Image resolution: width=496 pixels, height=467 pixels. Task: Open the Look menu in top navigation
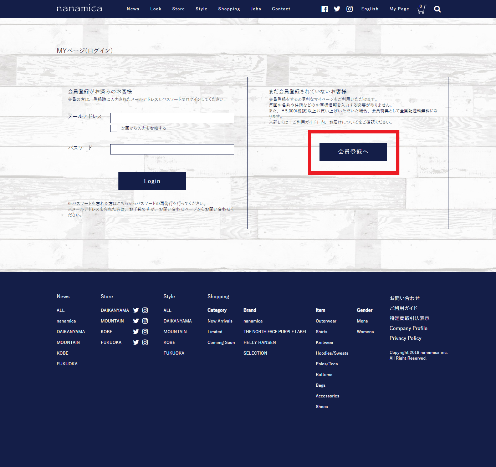(x=155, y=9)
